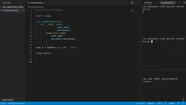
Task: Click the Python file icon beside anonymous.py in Explorer
Action: [3, 10]
